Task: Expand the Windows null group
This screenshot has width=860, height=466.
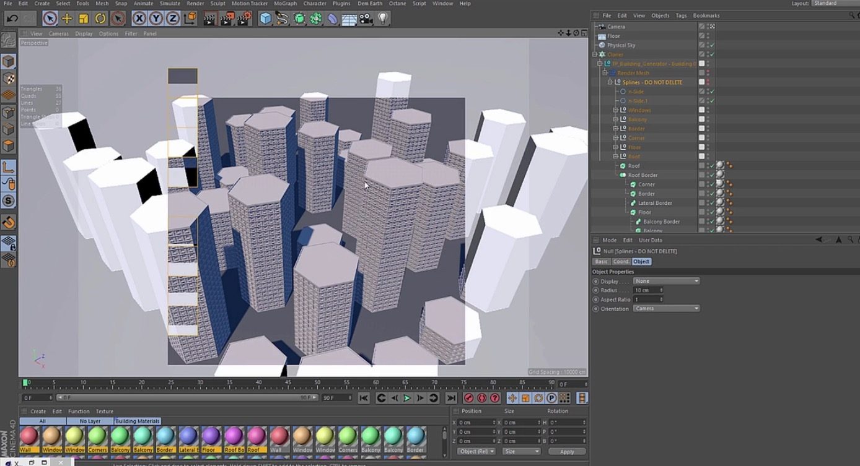Action: click(616, 110)
